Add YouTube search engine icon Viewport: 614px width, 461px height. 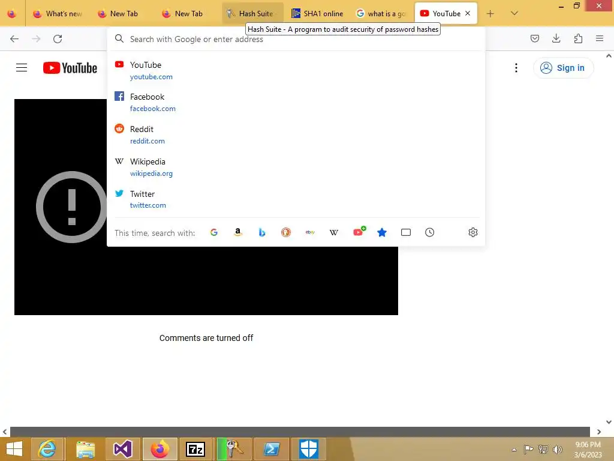tap(359, 232)
